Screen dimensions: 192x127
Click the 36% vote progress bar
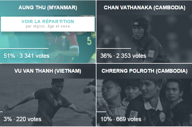pos(114,48)
